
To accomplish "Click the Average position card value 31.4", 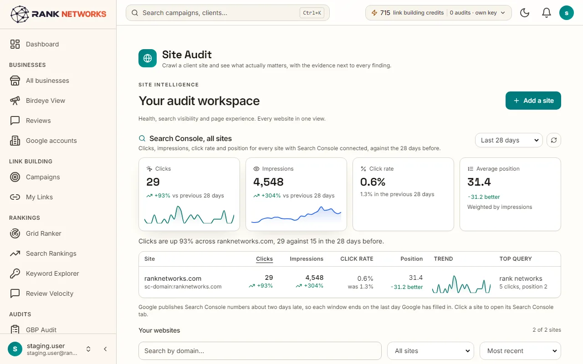I will (x=479, y=182).
